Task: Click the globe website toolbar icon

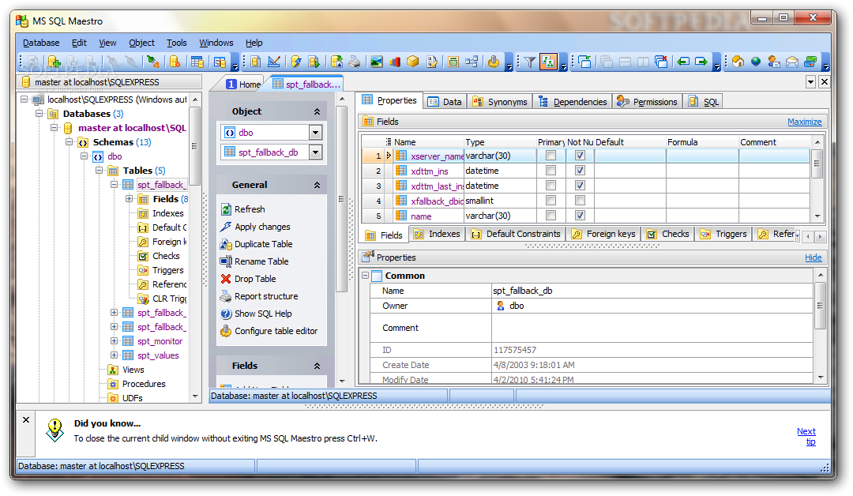Action: tap(756, 62)
